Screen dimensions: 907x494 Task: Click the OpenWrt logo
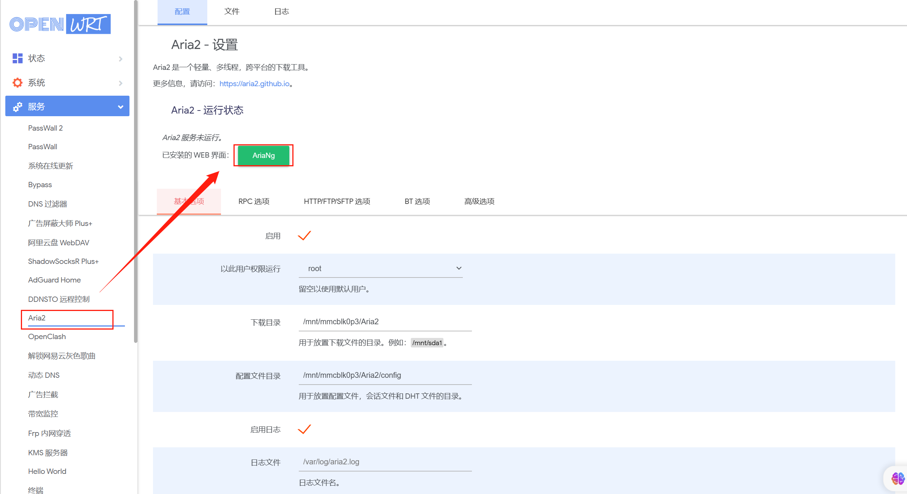[x=60, y=24]
